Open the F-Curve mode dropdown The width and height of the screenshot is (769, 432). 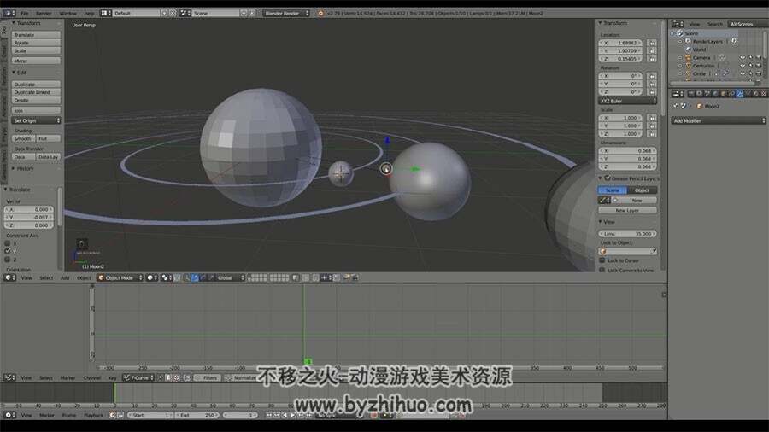(x=138, y=377)
